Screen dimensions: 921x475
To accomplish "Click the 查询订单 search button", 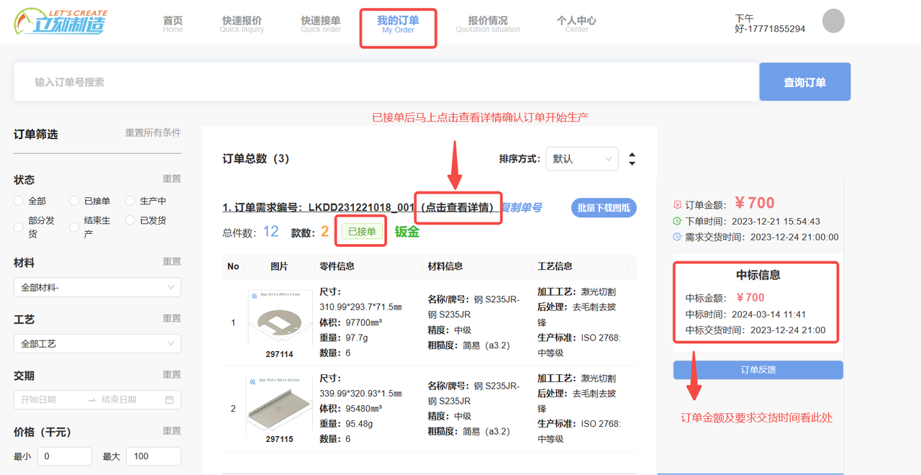I will [x=805, y=82].
